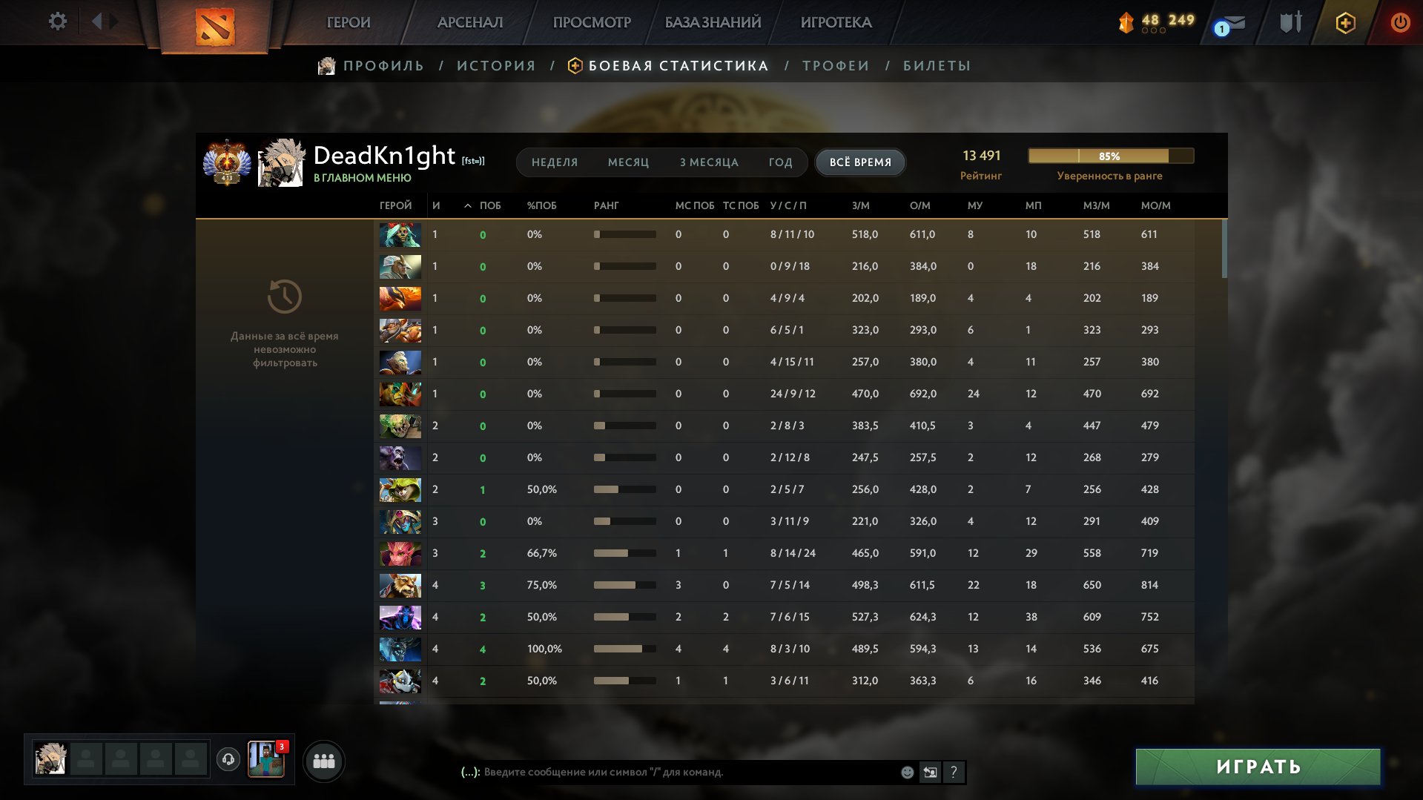This screenshot has height=800, width=1423.
Task: Sort table by ПОБ column header
Action: point(489,205)
